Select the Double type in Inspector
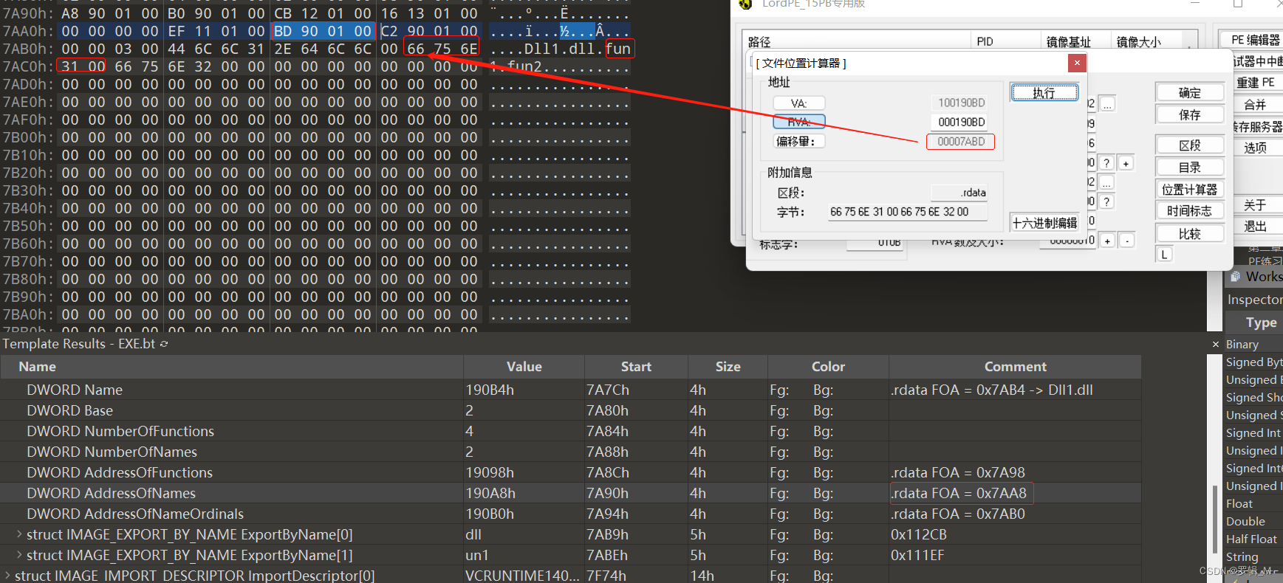The image size is (1283, 583). click(1245, 522)
